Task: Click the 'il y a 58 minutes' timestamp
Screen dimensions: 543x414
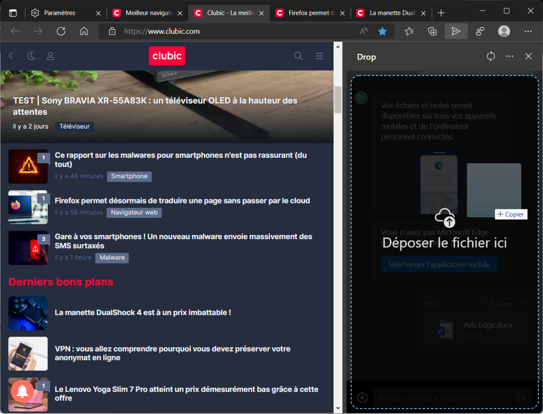Action: click(x=79, y=212)
